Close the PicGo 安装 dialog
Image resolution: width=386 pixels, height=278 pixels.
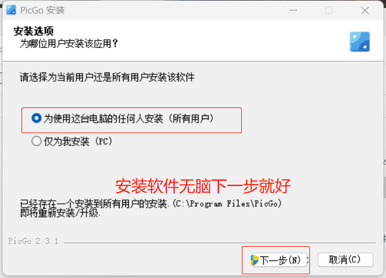pyautogui.click(x=365, y=10)
